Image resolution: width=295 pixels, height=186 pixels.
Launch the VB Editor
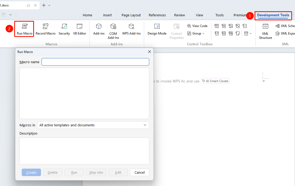tap(80, 29)
